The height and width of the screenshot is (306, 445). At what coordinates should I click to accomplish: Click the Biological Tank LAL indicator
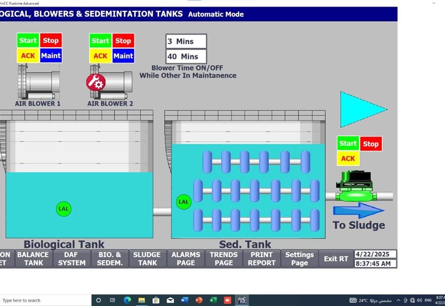click(x=64, y=209)
